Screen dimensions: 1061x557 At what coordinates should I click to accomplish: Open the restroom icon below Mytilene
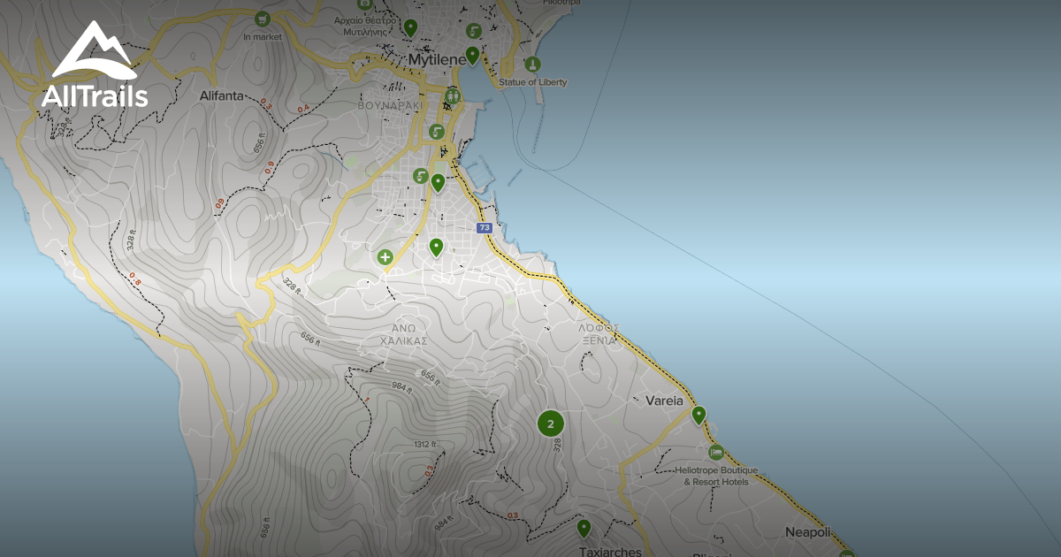tap(453, 95)
